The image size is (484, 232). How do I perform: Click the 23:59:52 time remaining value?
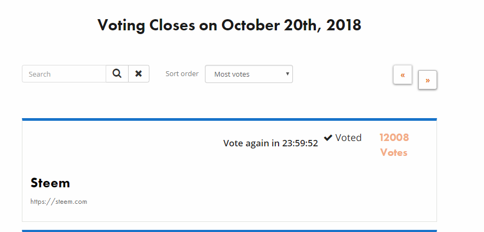click(x=300, y=143)
